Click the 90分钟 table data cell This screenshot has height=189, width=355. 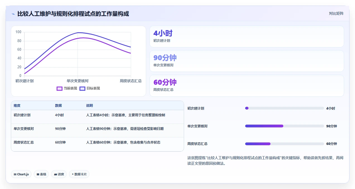pos(61,129)
